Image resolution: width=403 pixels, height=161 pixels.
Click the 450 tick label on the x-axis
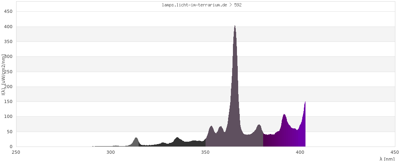pos(395,152)
